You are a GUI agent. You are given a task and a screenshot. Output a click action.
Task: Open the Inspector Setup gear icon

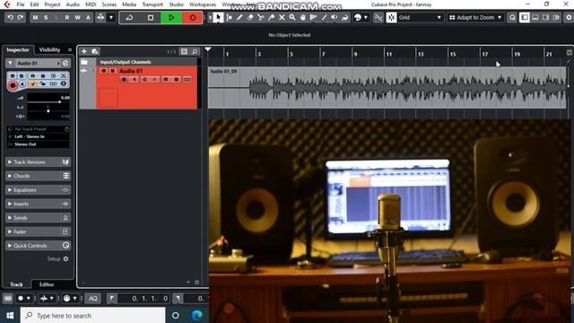(x=65, y=259)
